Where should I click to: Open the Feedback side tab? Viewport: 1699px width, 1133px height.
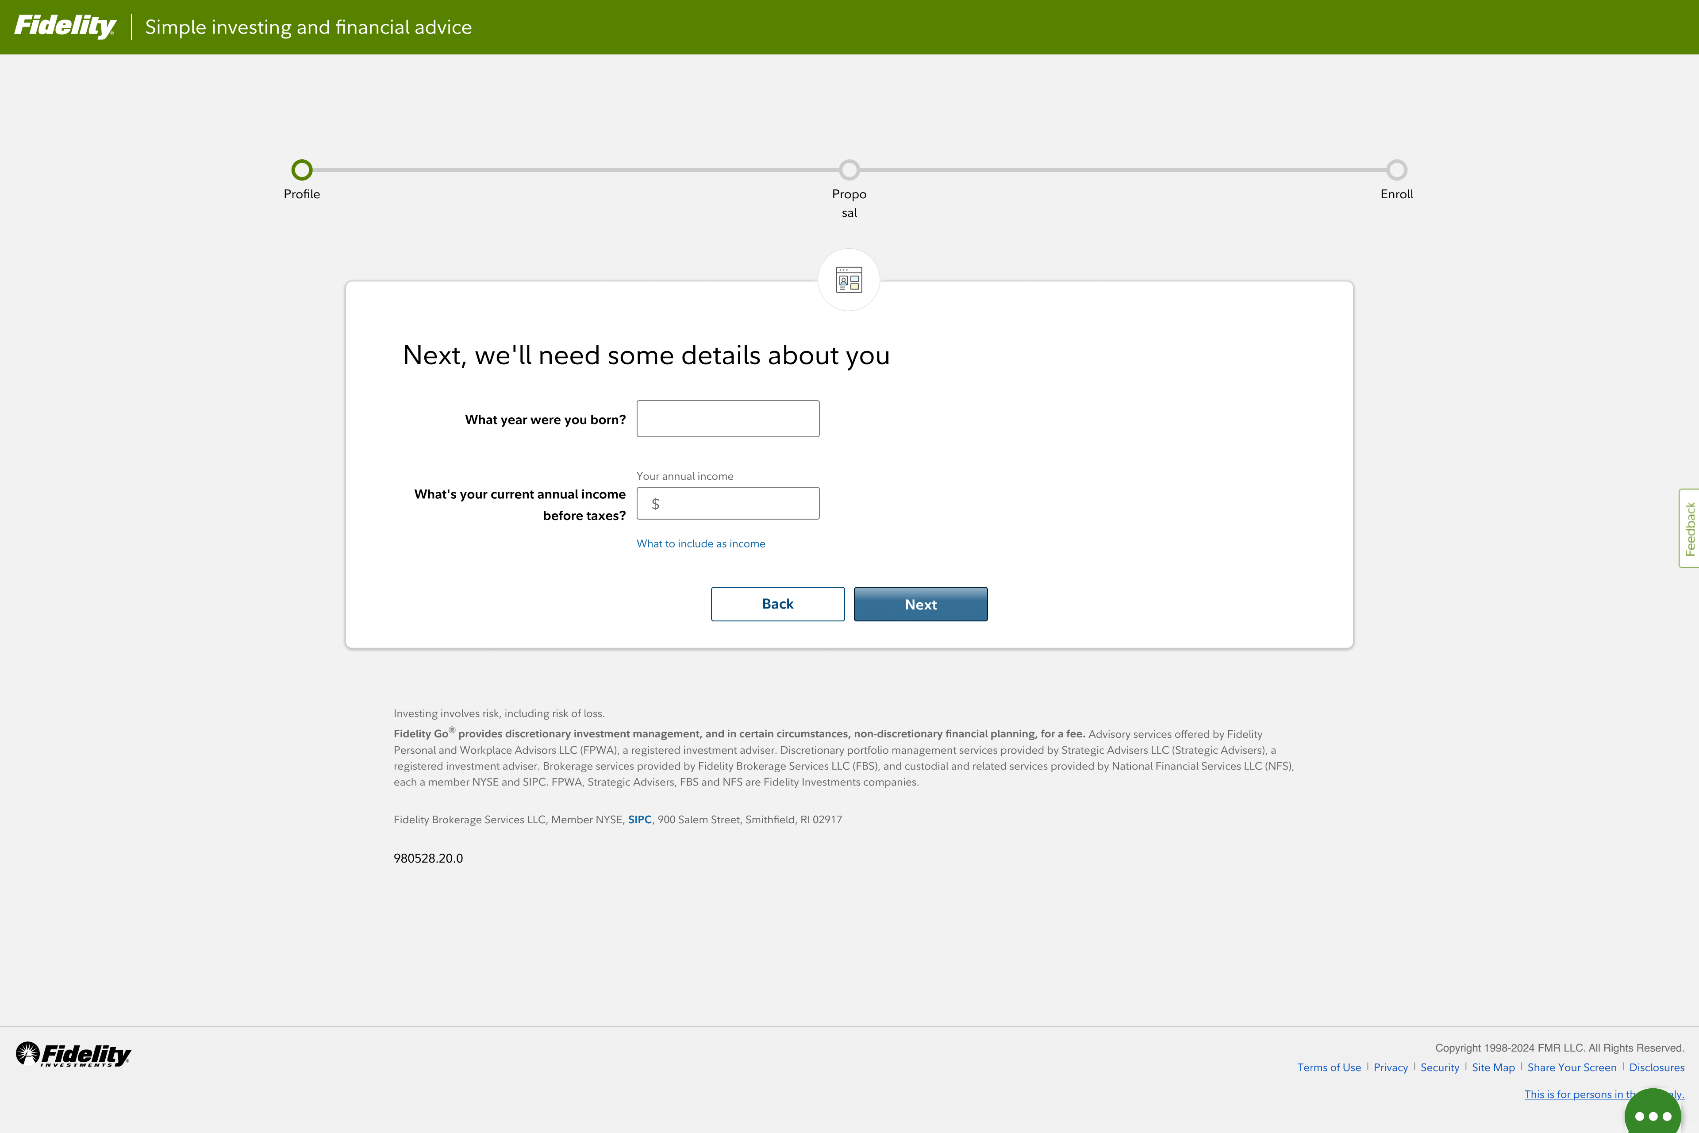1690,528
